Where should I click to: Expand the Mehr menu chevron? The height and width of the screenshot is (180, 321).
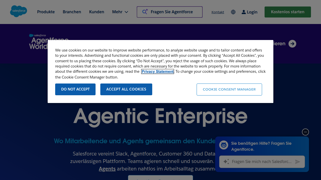126,12
